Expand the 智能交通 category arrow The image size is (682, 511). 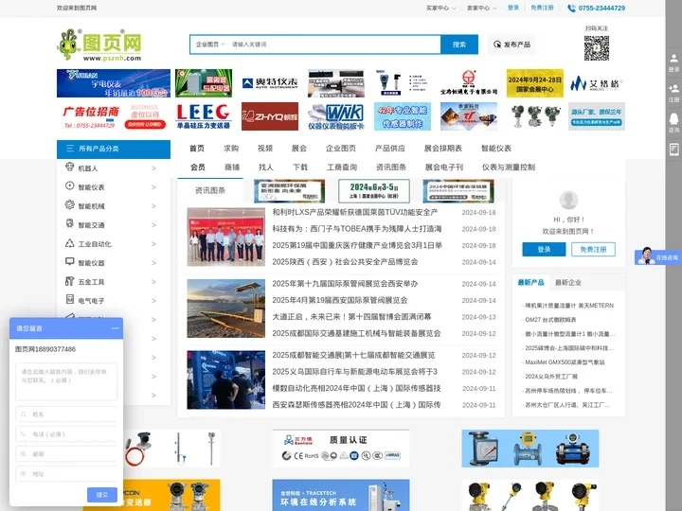153,224
